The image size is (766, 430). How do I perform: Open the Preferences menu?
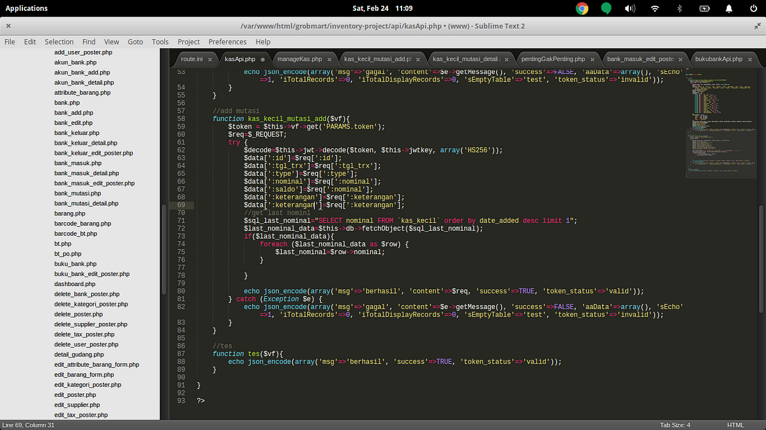227,41
